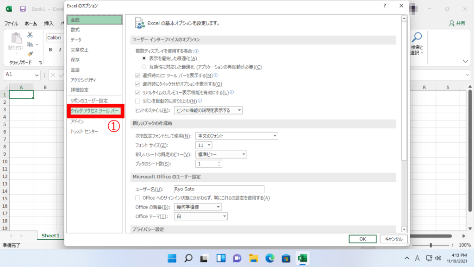Click the Copy icon in the clipboard group
Screen dimensions: 474x267
[x=30, y=44]
